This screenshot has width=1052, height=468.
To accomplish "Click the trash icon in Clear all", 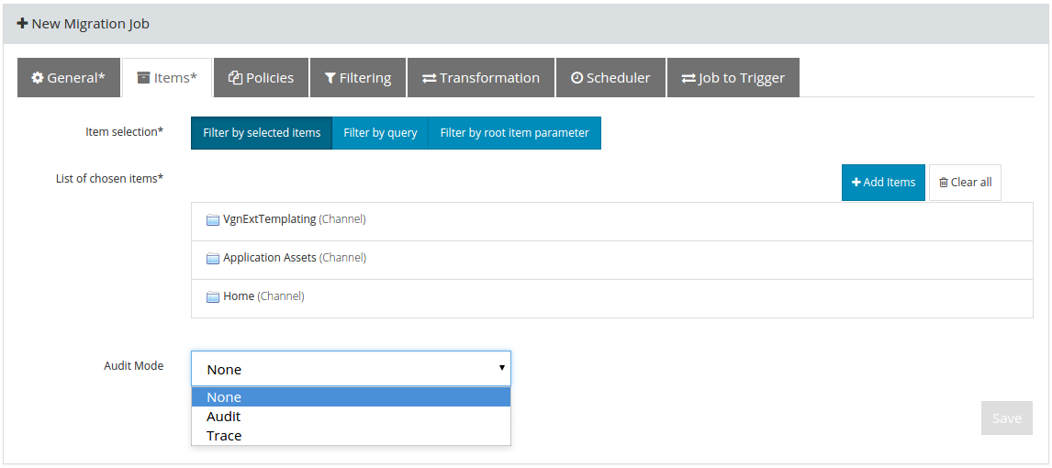I will tap(944, 183).
